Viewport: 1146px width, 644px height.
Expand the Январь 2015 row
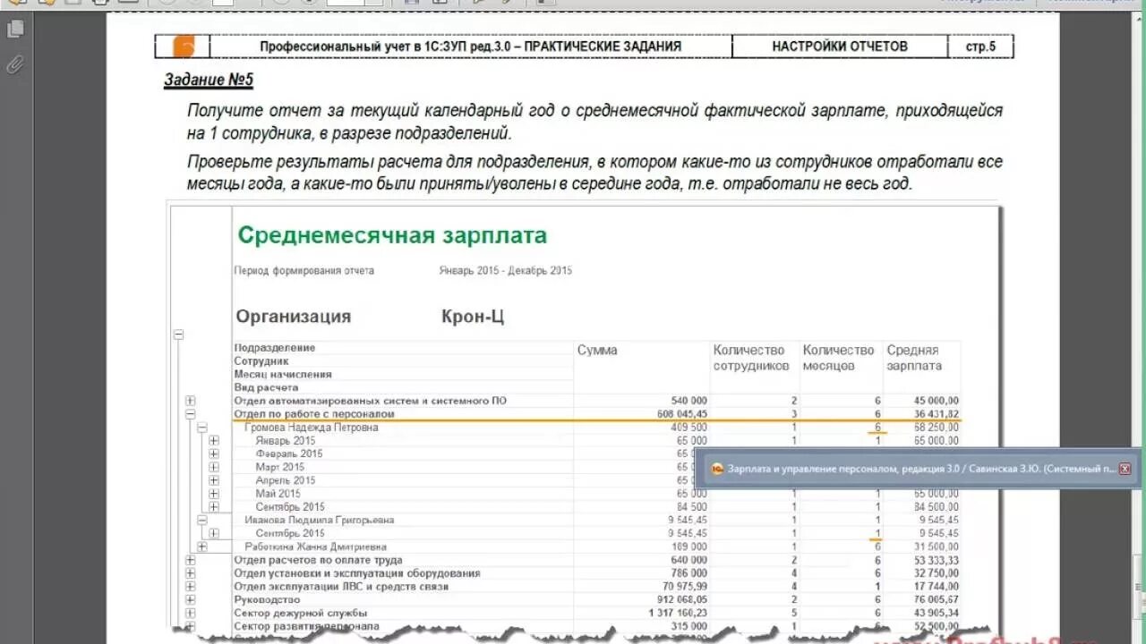pos(213,441)
